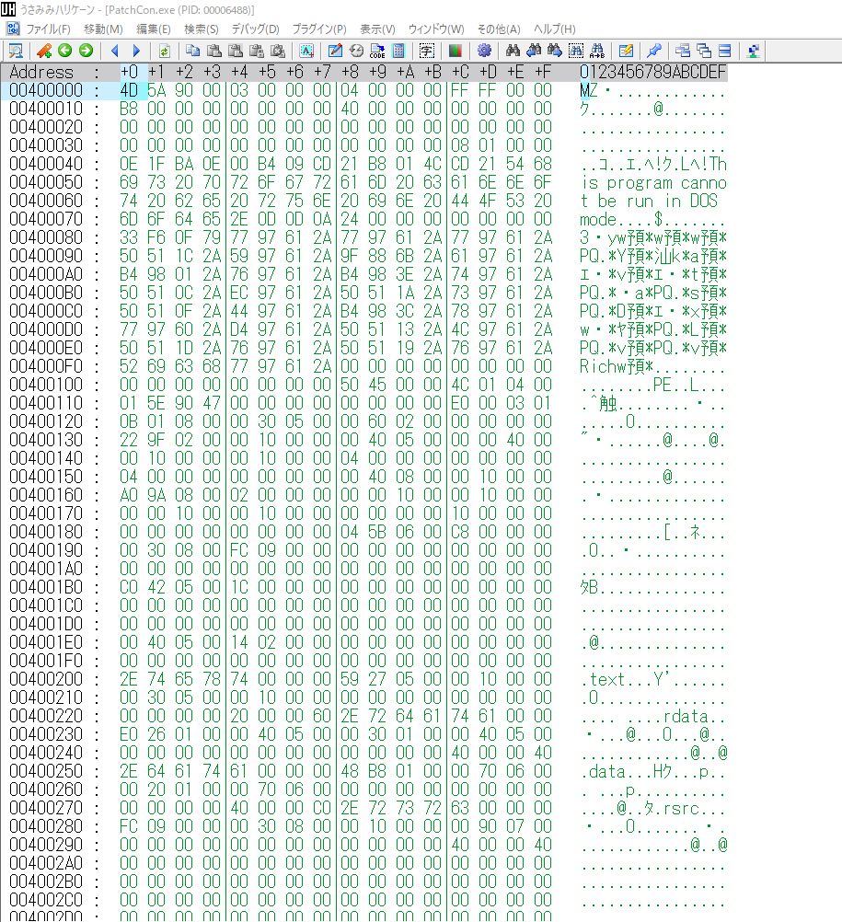Click the document icon left of ファイル menu
The width and height of the screenshot is (842, 922).
[12, 29]
